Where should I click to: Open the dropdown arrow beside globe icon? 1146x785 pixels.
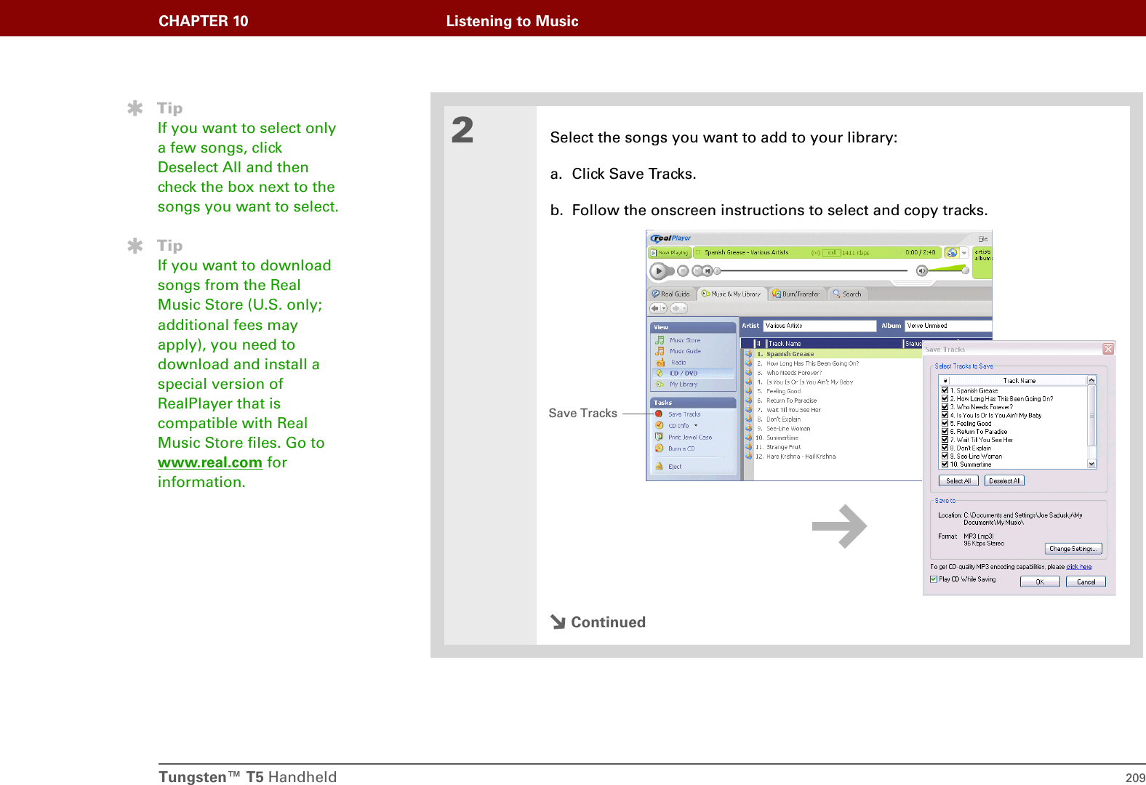click(964, 253)
